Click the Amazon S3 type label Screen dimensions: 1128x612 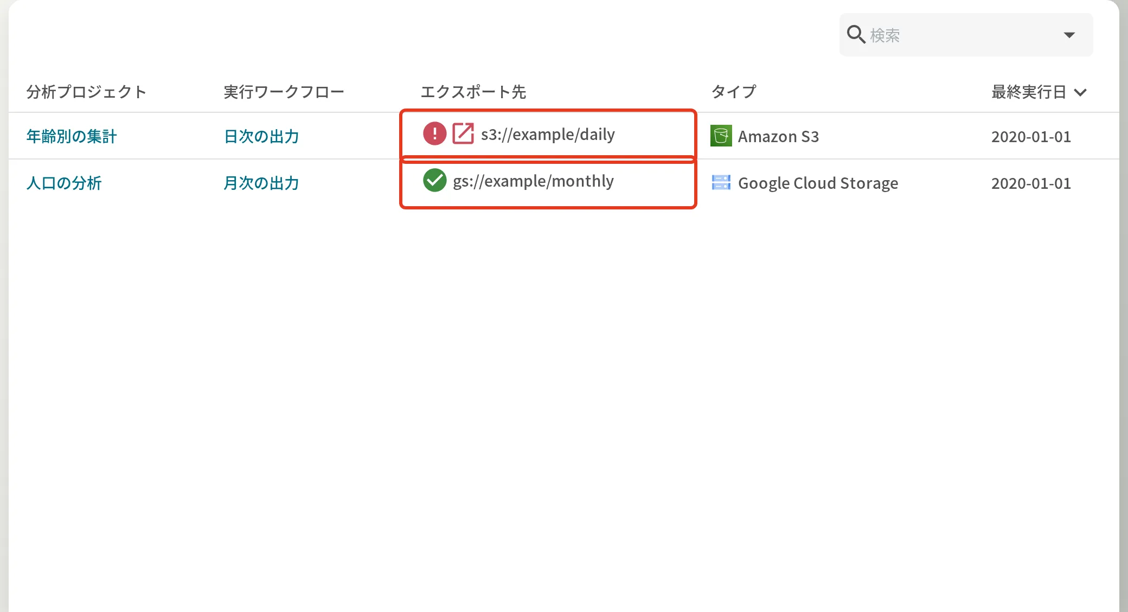click(x=778, y=136)
